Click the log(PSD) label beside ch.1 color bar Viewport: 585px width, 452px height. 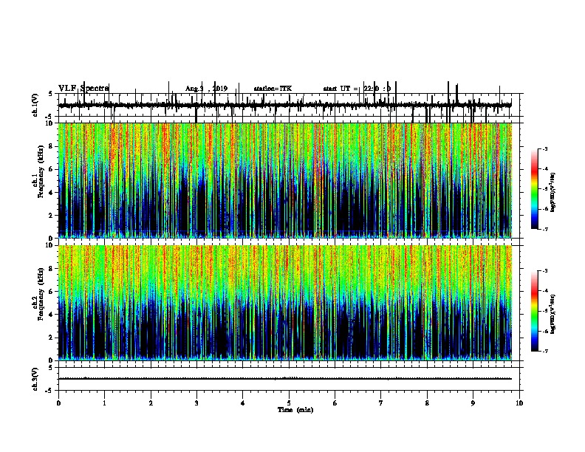click(553, 192)
